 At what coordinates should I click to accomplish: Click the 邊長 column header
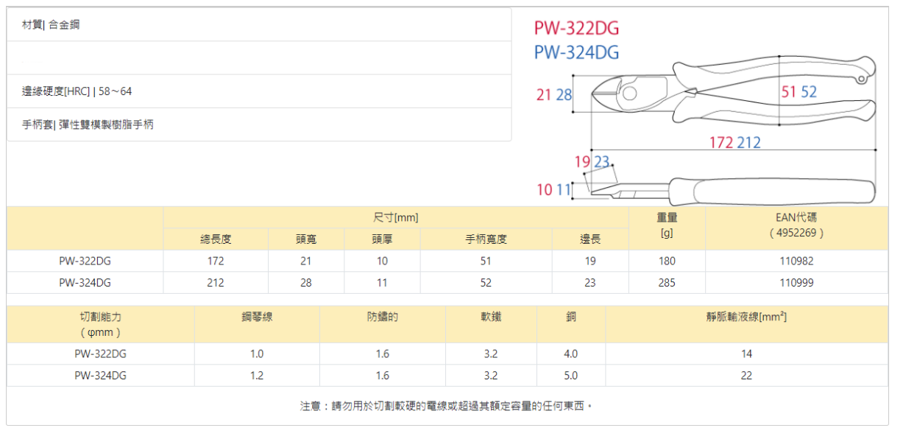(590, 239)
